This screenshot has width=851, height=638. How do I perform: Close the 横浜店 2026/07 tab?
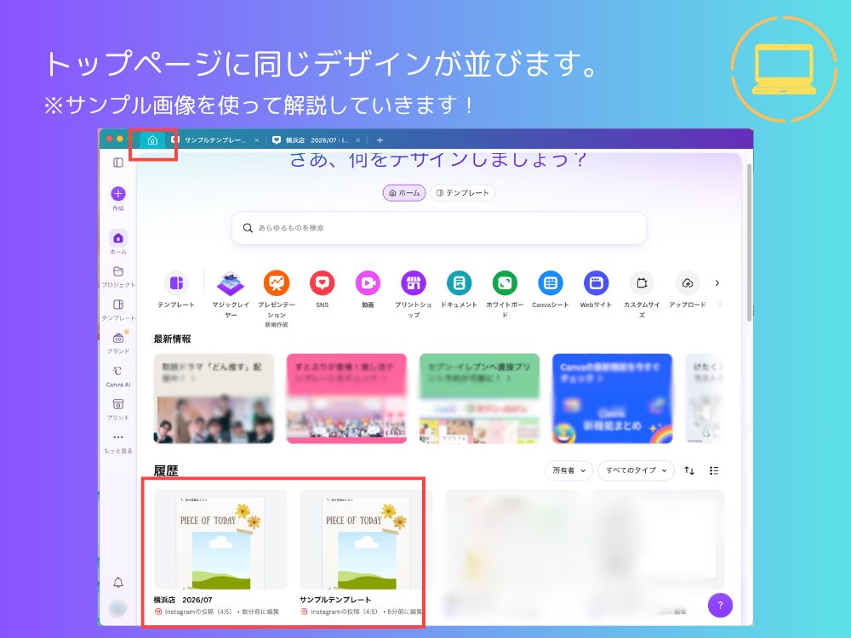pyautogui.click(x=358, y=140)
